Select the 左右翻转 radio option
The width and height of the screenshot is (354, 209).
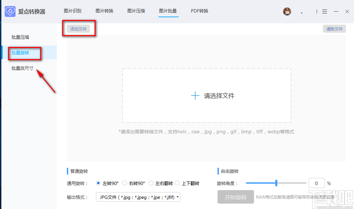[151, 183]
